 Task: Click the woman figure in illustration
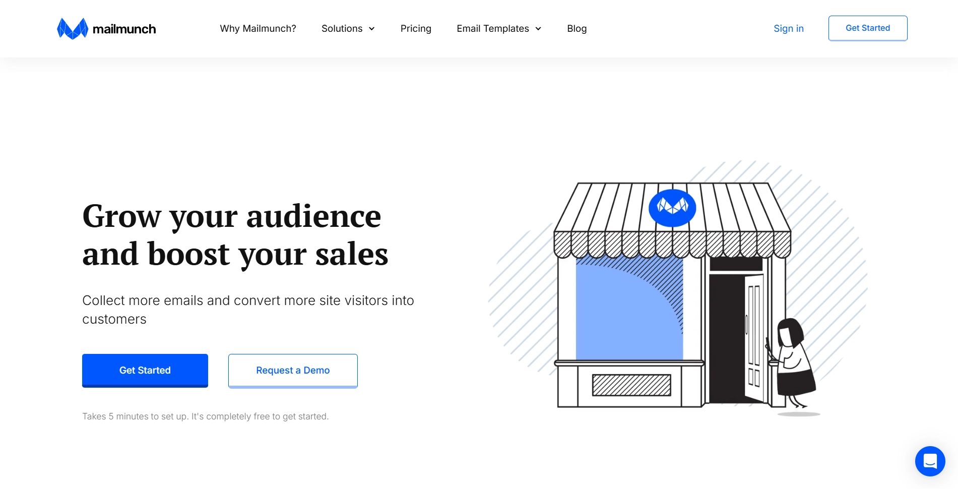tap(791, 364)
